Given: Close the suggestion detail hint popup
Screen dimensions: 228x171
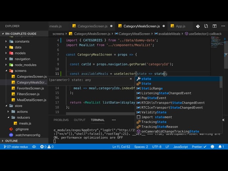Looking at the screenshot, I should [131, 79].
